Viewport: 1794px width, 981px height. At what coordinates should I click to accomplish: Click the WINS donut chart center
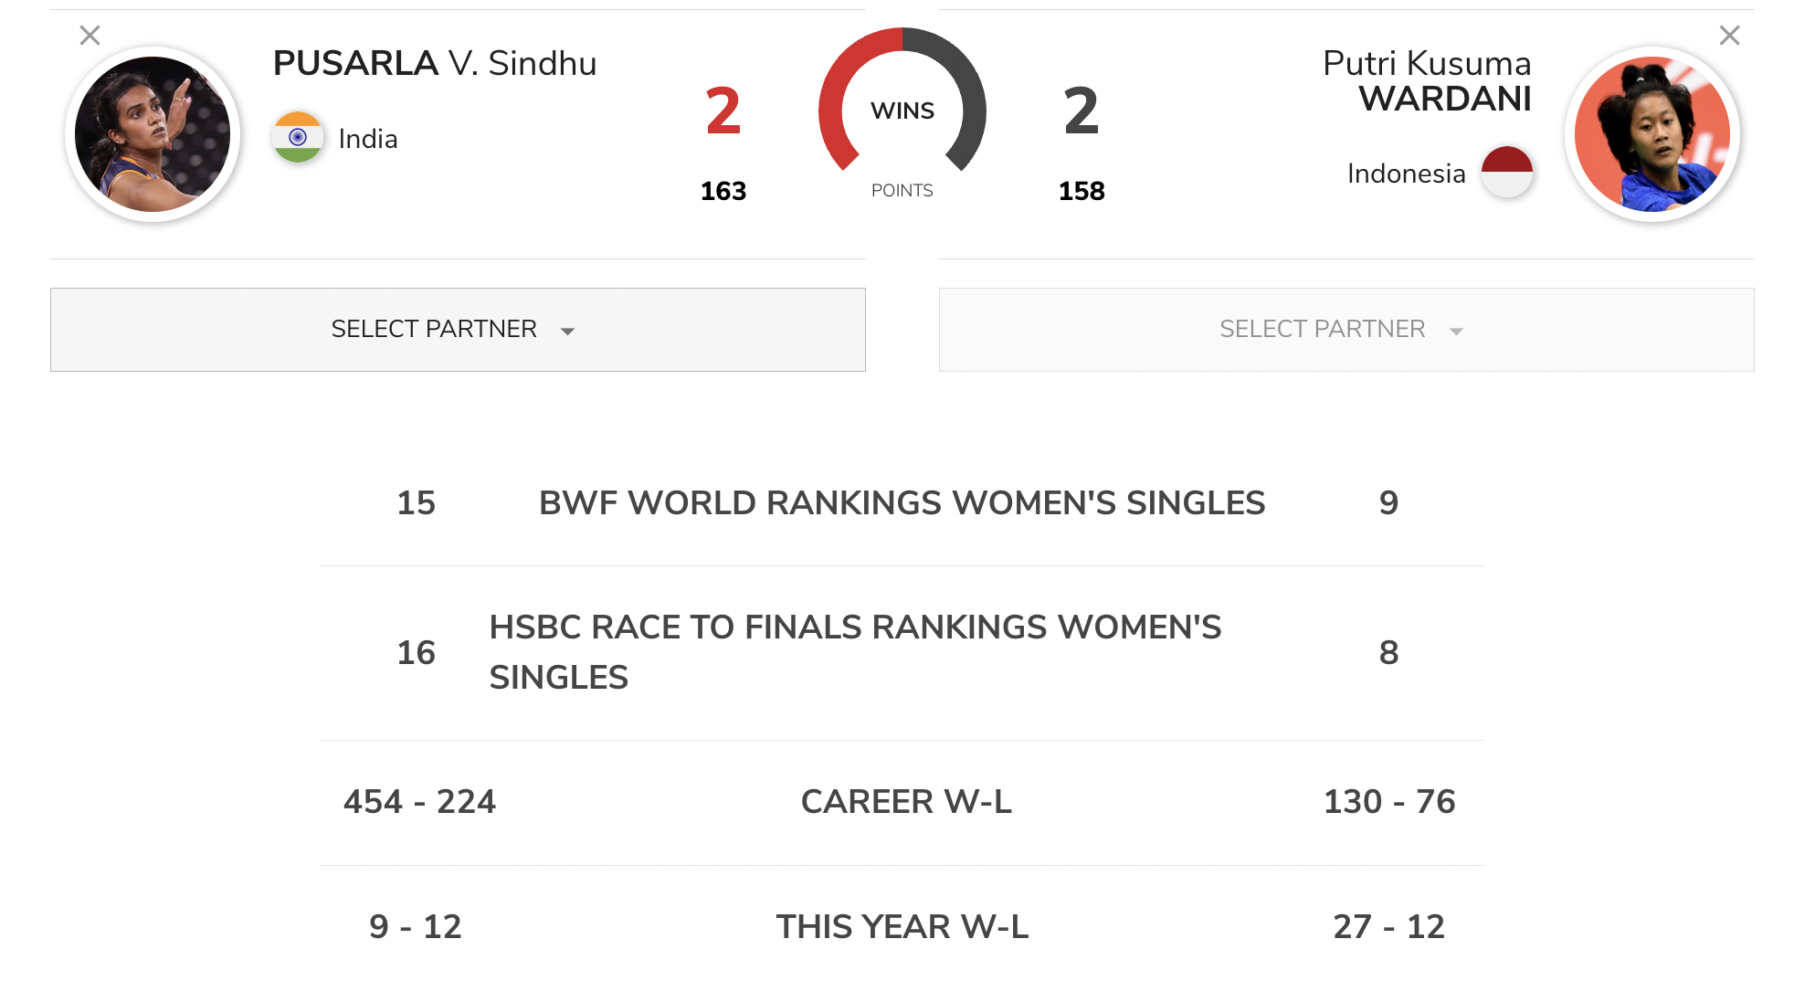[902, 111]
